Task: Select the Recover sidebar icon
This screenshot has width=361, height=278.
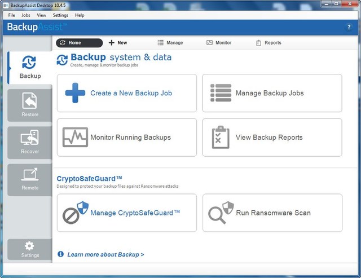Action: [30, 142]
